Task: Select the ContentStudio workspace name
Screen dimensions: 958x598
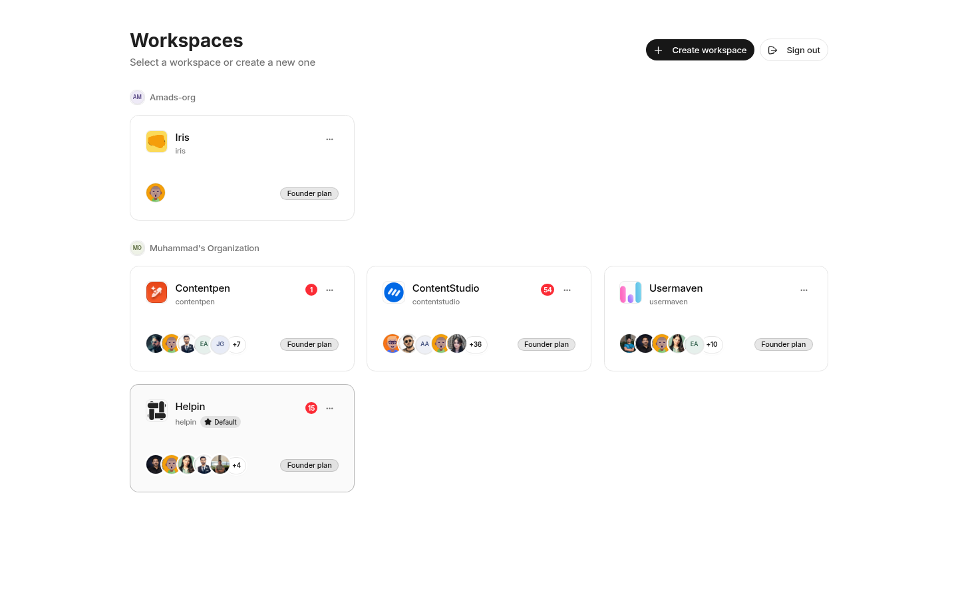Action: 446,288
